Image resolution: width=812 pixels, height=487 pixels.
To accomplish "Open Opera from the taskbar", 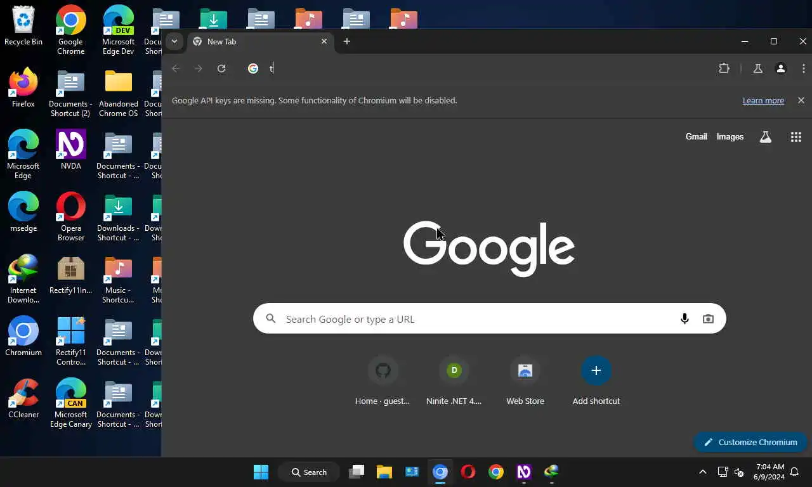I will (x=468, y=472).
